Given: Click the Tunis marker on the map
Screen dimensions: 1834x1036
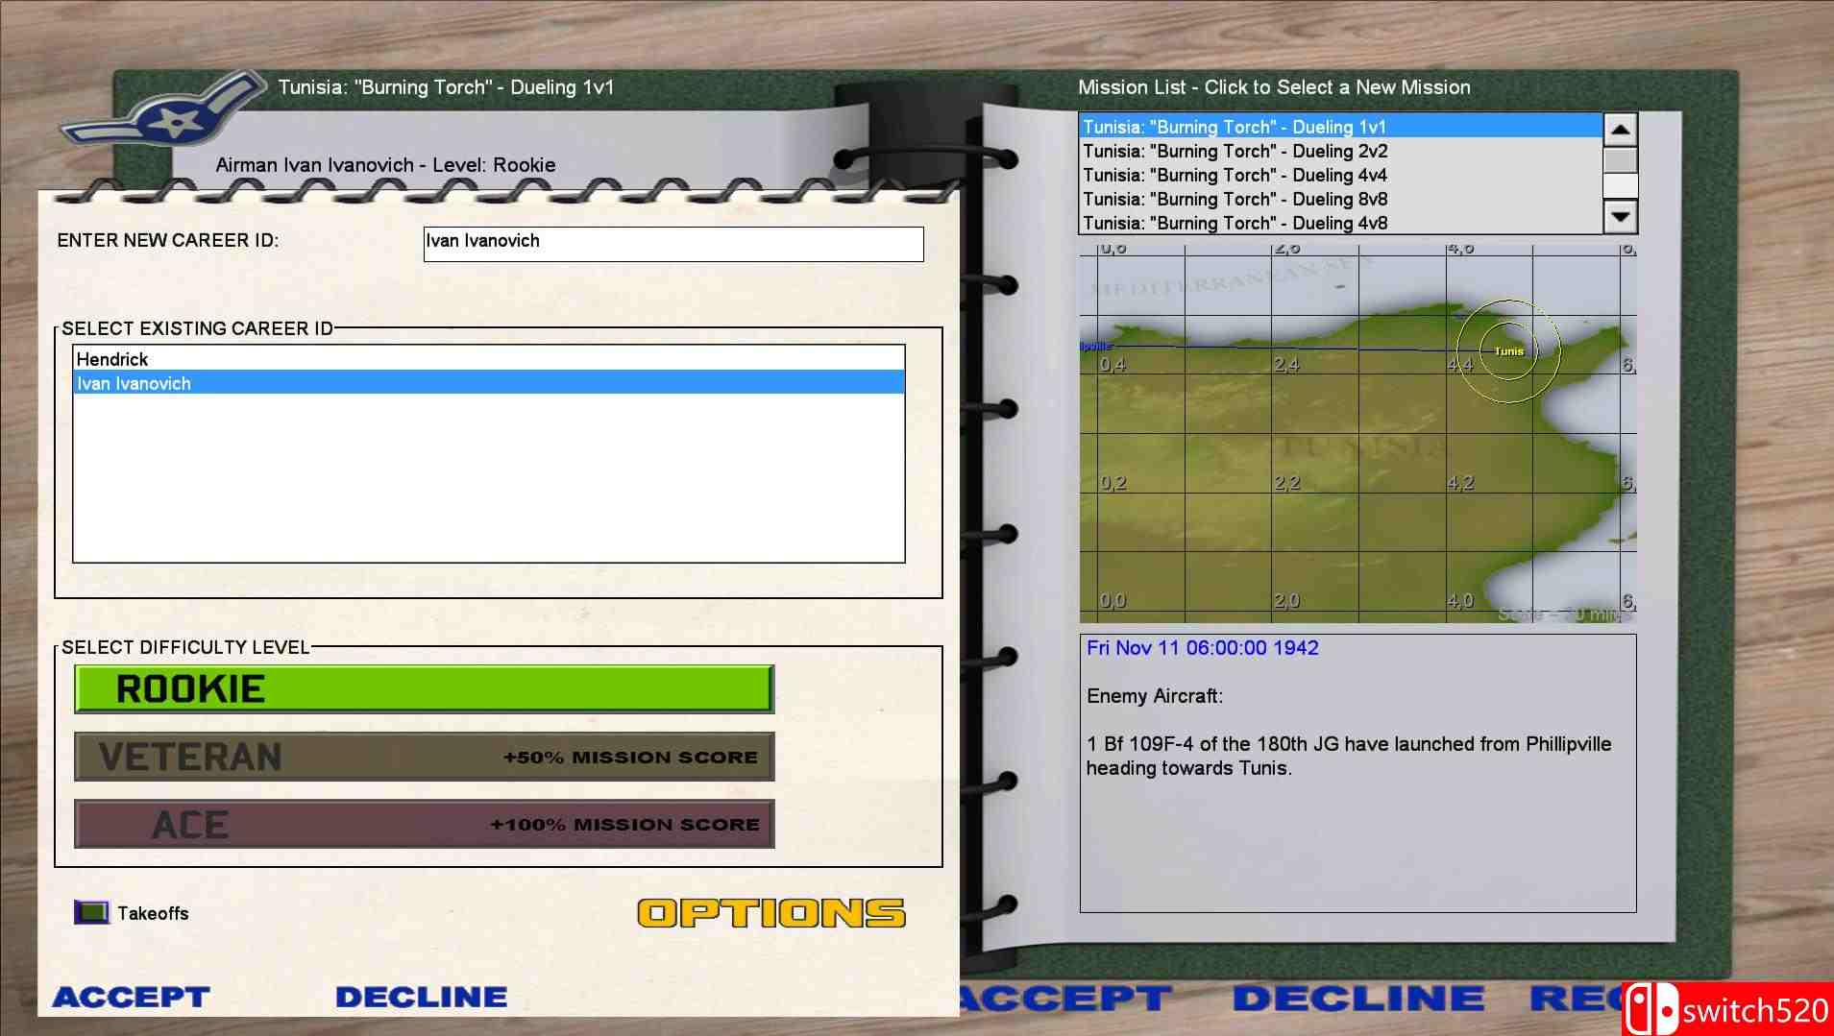Looking at the screenshot, I should coord(1508,351).
